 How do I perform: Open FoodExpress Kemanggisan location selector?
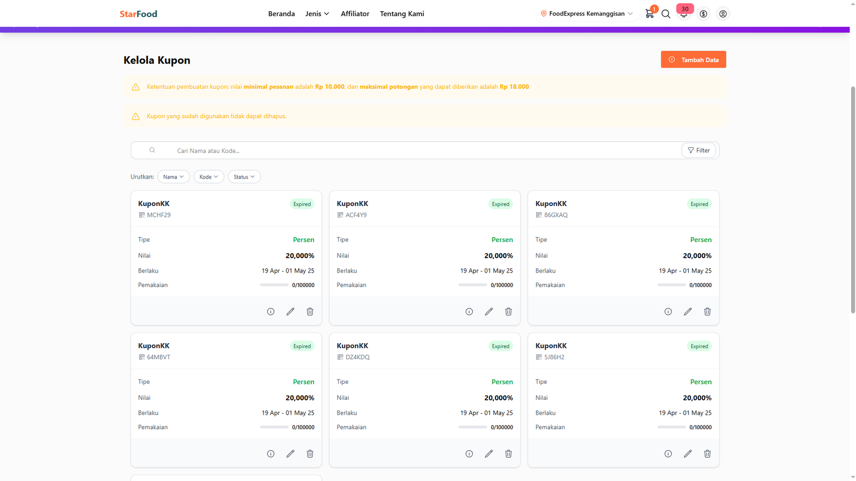point(586,14)
